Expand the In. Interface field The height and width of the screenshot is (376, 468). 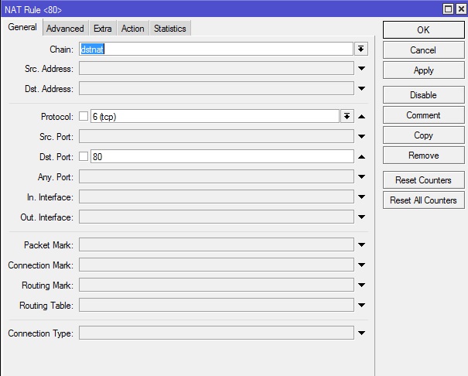click(361, 197)
